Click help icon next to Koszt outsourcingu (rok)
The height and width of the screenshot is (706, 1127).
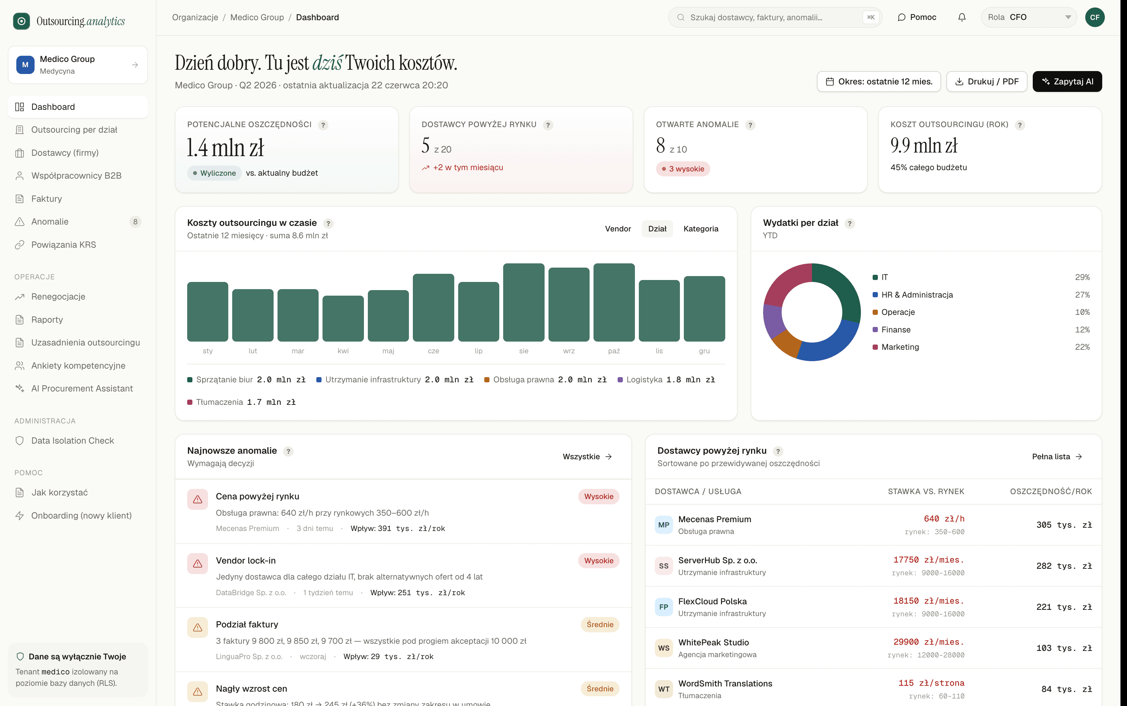pos(1020,125)
